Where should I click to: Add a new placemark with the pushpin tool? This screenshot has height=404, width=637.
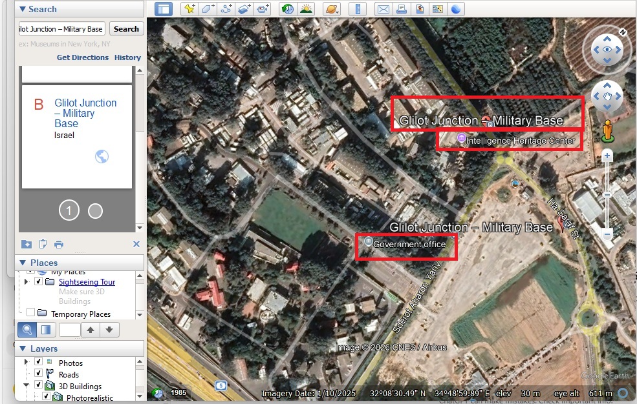(189, 9)
